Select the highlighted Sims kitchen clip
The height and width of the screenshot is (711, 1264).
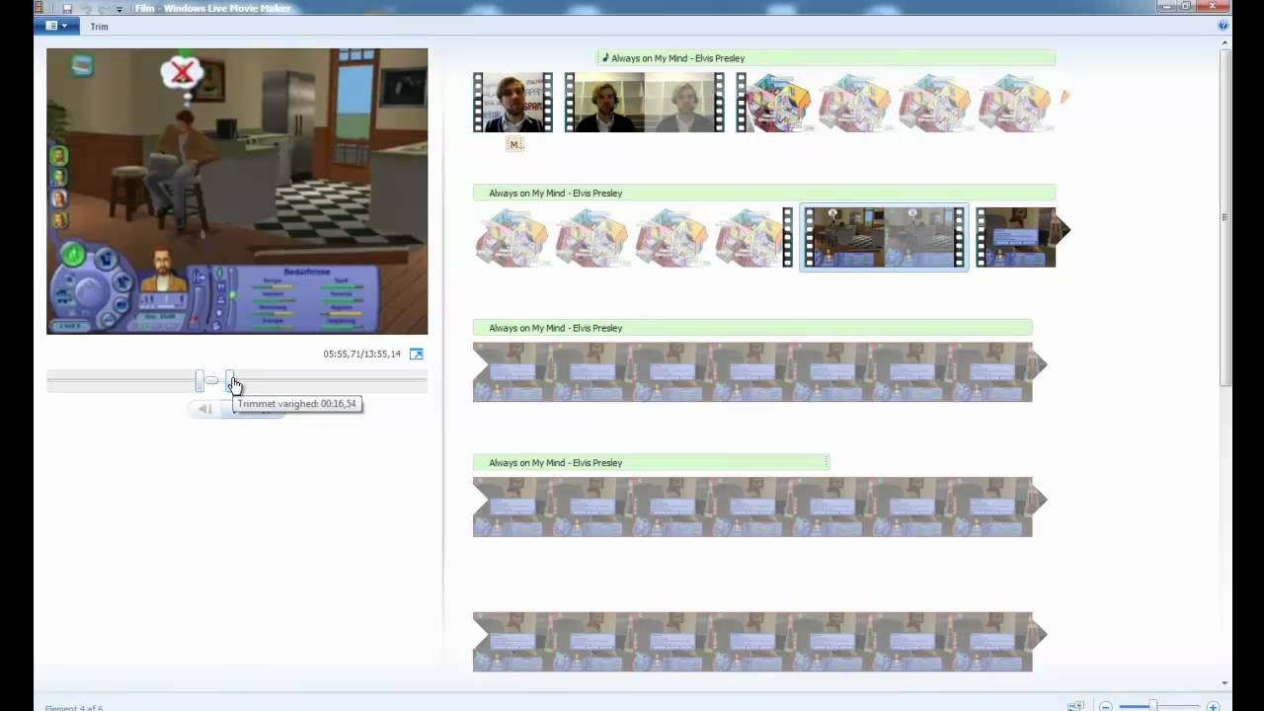(x=884, y=237)
